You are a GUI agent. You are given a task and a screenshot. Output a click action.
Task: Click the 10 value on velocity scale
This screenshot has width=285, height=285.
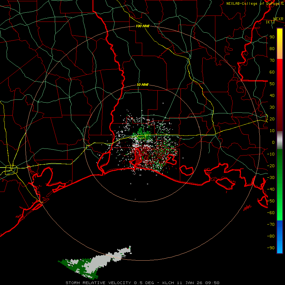[x=272, y=131]
